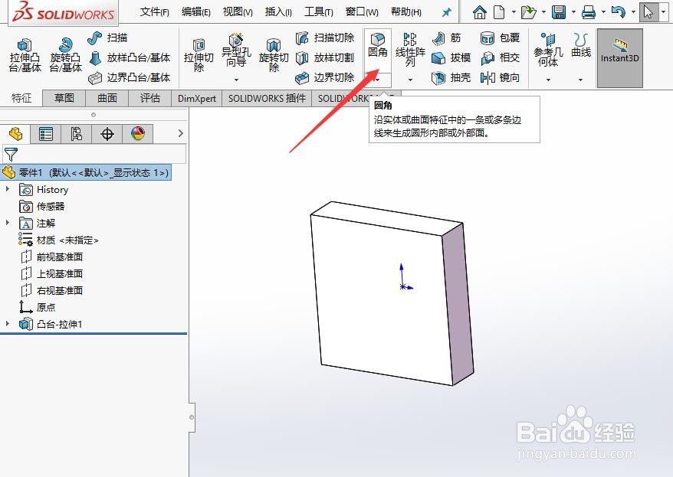Open the 插入(I) menu

point(278,12)
